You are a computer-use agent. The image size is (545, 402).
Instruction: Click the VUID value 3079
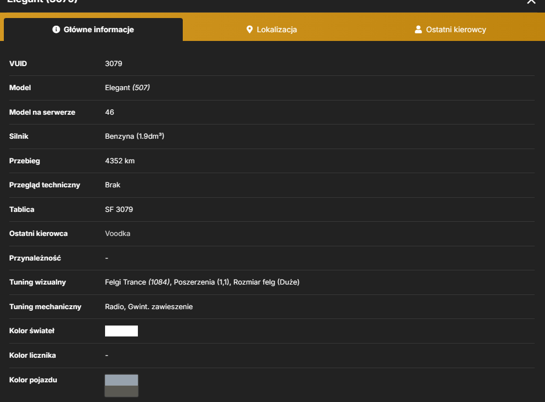click(x=113, y=63)
